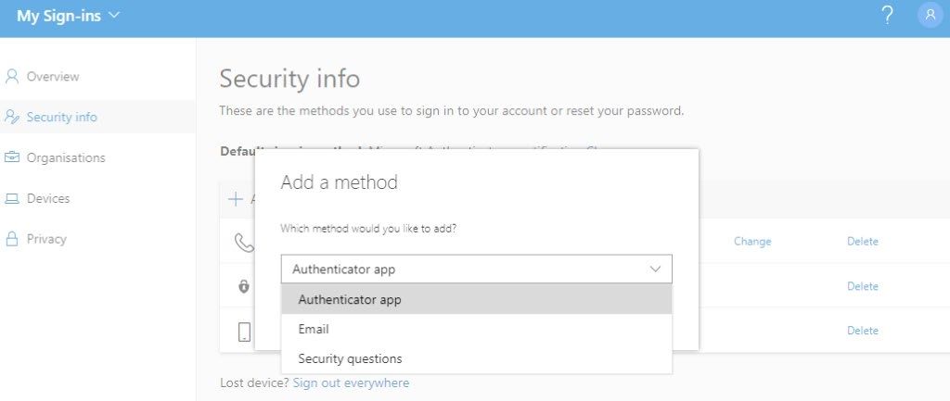Click the dropdown chevron arrow
950x401 pixels.
click(x=656, y=269)
